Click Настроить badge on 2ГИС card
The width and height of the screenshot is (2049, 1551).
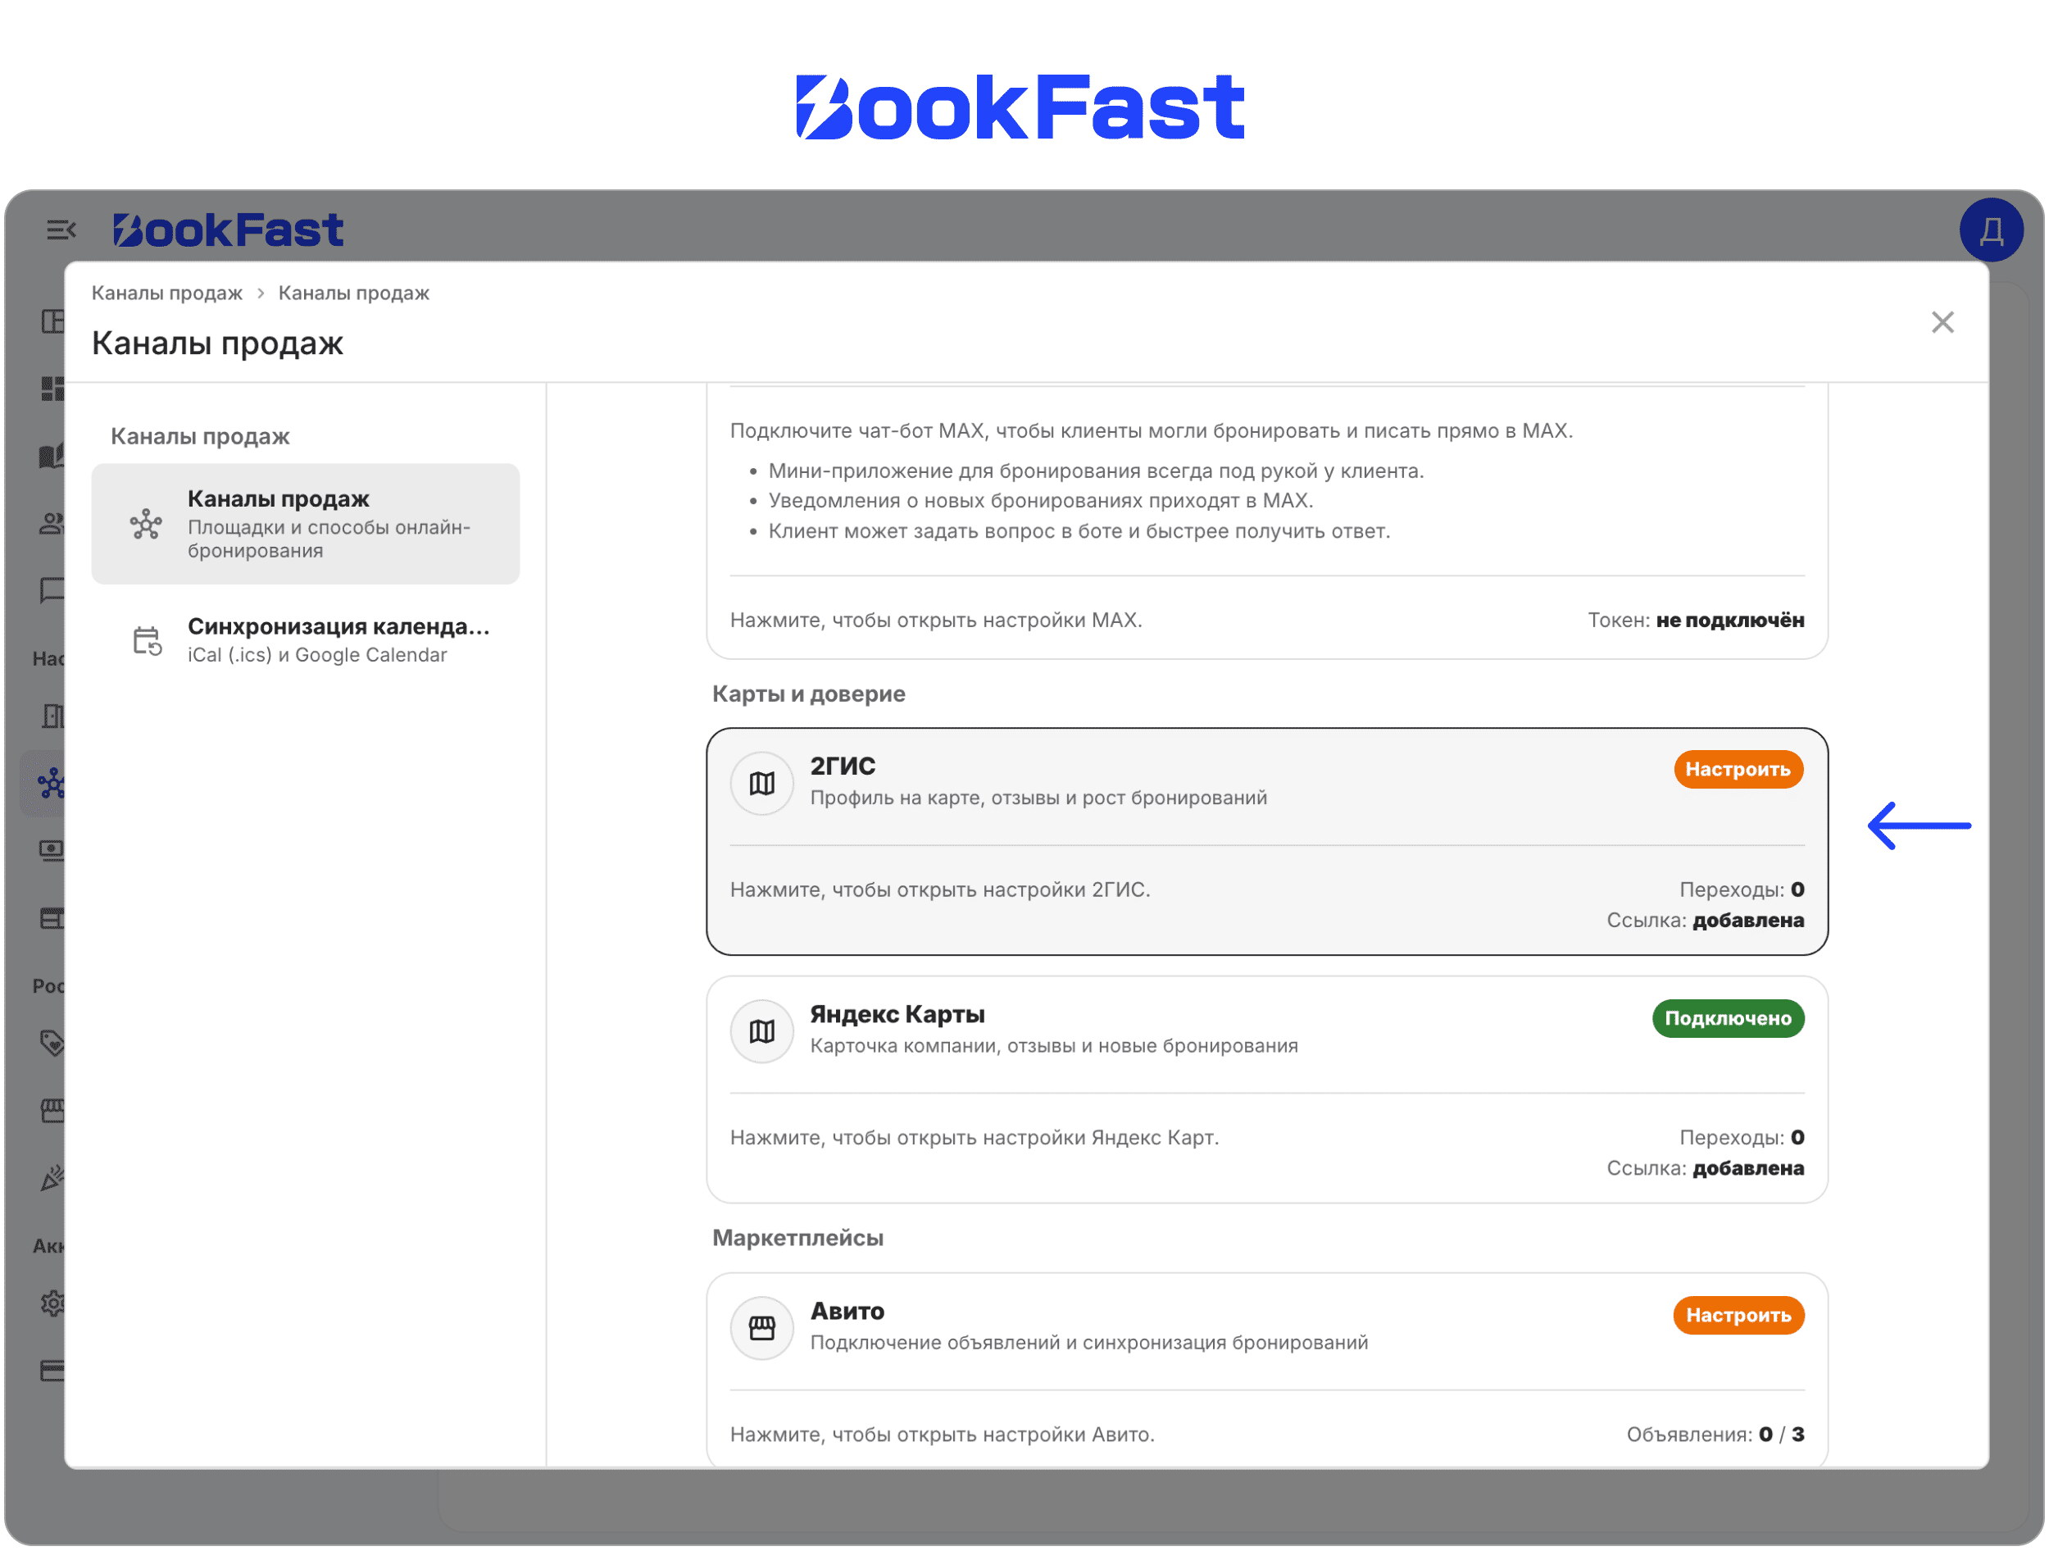(x=1738, y=770)
